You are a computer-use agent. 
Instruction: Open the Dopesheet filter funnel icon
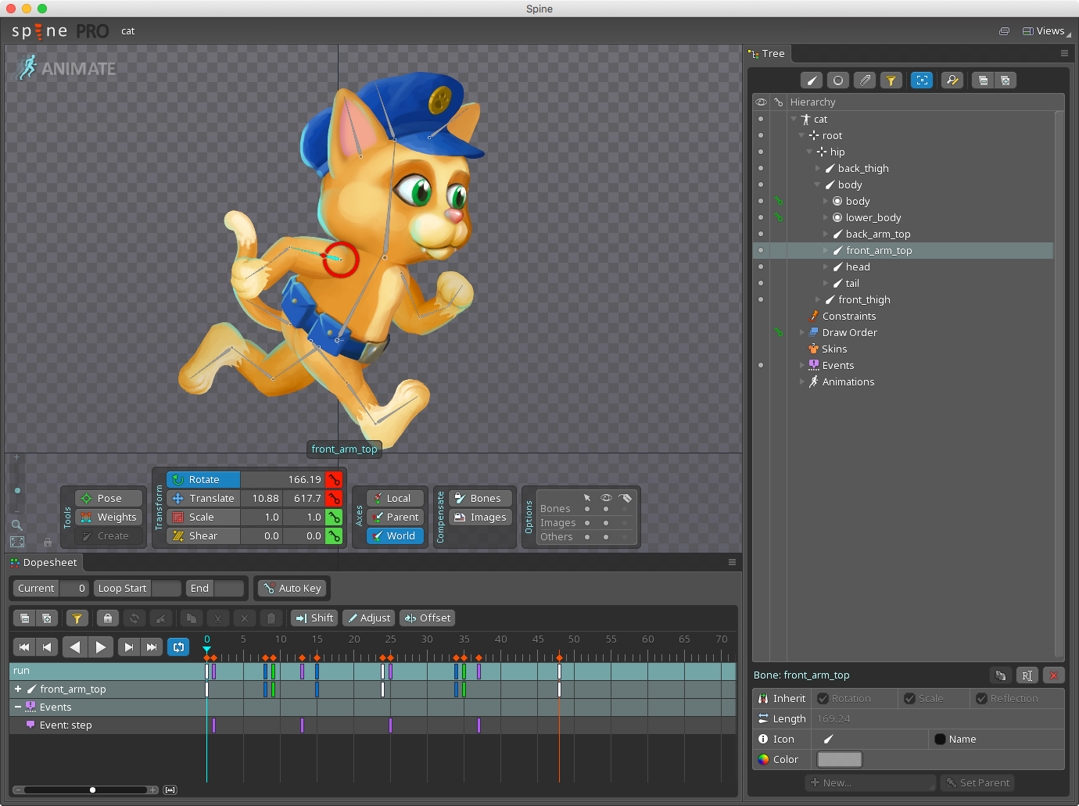point(77,618)
